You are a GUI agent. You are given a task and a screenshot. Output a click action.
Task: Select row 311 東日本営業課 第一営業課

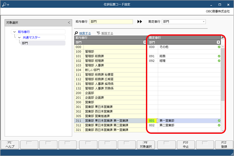pyautogui.click(x=111, y=121)
